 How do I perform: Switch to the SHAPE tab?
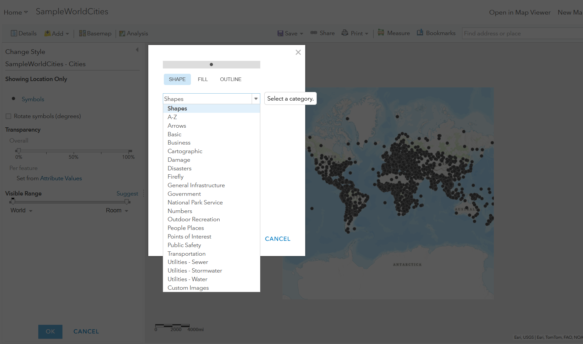coord(177,79)
